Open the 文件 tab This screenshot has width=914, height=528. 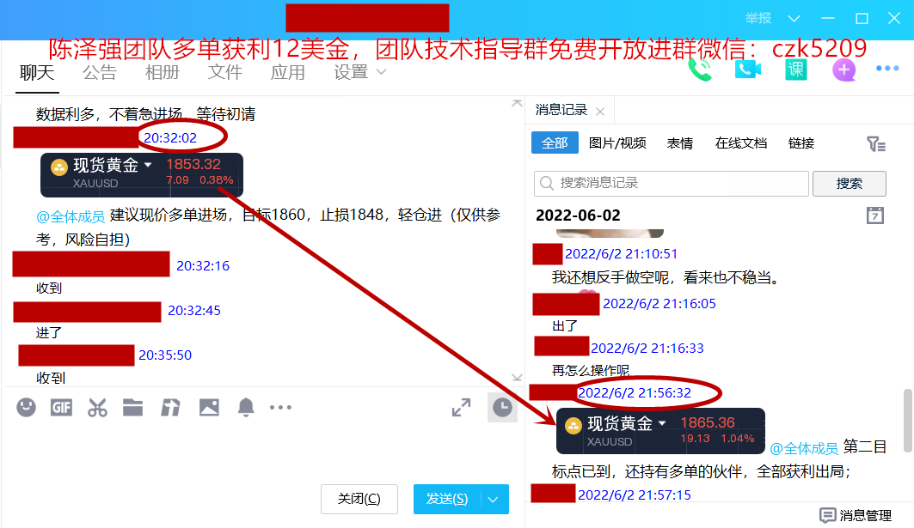225,73
